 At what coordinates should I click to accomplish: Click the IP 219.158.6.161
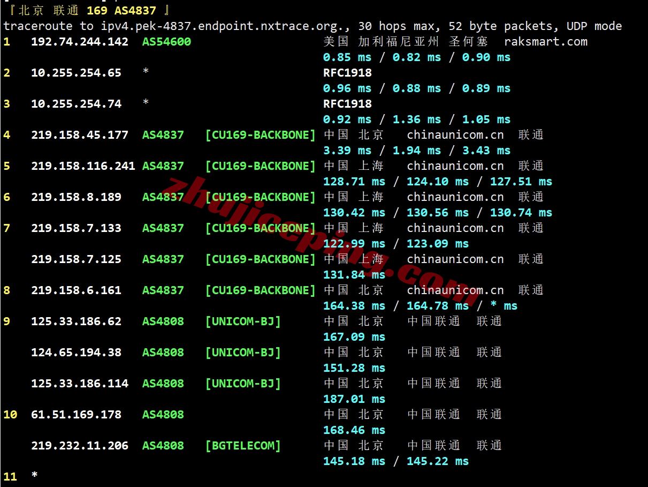pos(77,290)
